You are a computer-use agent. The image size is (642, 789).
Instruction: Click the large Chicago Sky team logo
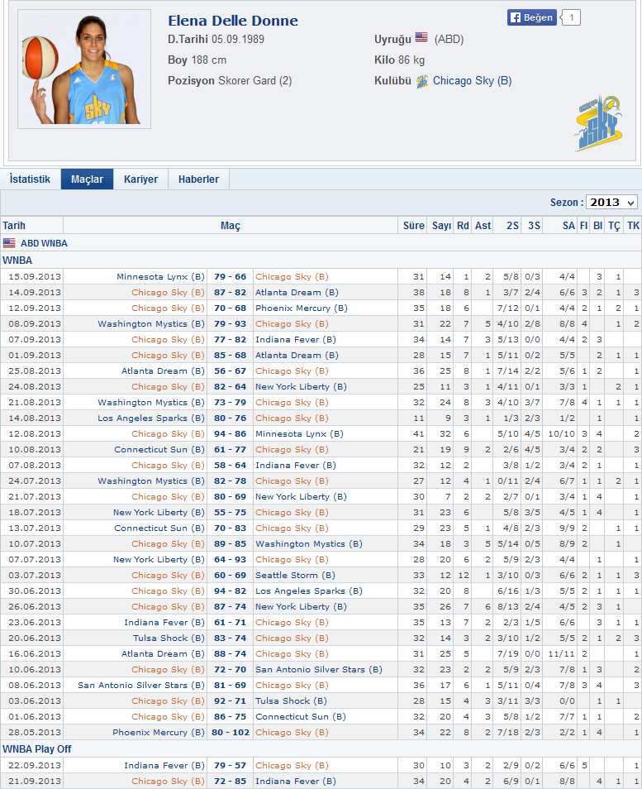(x=598, y=123)
